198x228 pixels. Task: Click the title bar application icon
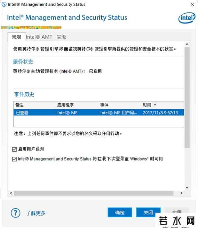(4, 5)
